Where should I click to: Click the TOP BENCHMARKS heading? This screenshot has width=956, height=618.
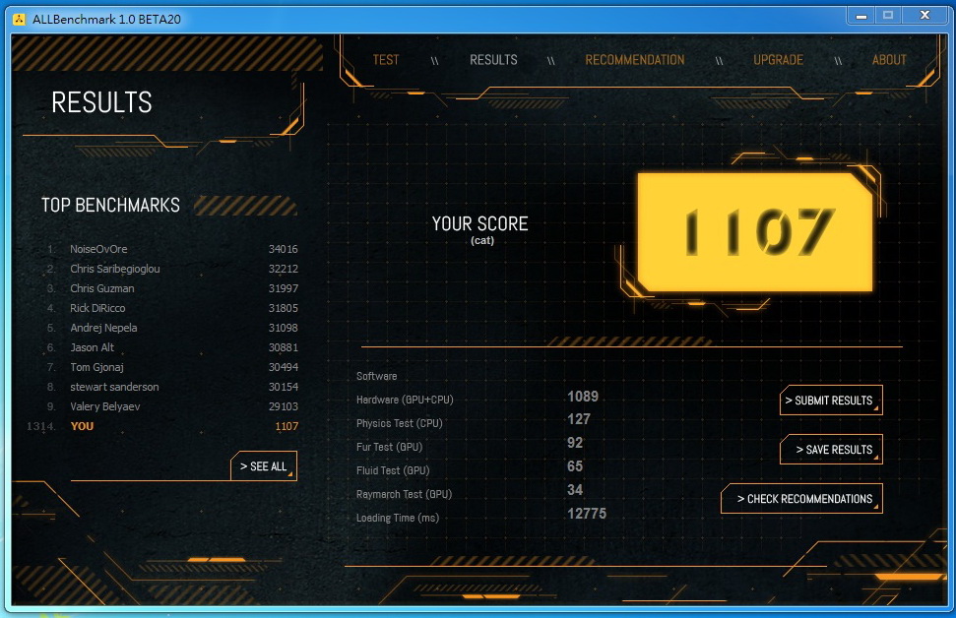click(110, 205)
